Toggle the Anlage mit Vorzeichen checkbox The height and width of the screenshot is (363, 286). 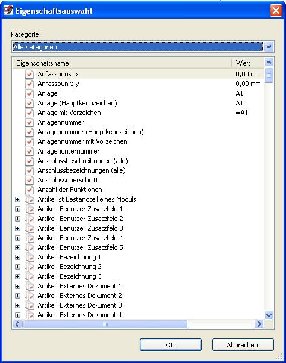pos(29,113)
